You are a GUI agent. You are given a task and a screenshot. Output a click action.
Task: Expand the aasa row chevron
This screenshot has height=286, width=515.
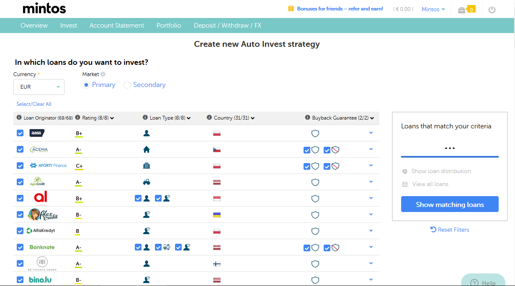click(371, 133)
